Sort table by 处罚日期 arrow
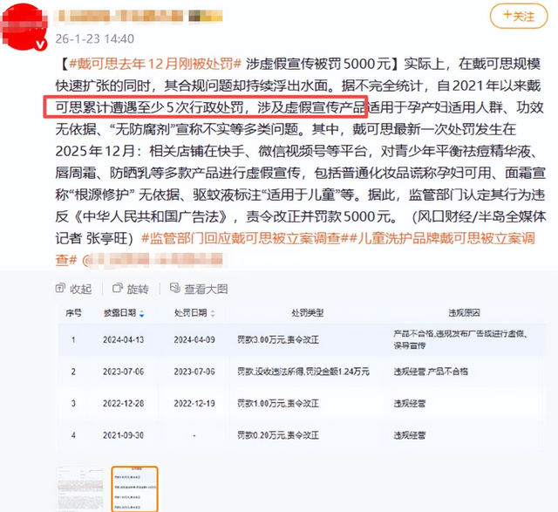The image size is (558, 512). coord(213,314)
